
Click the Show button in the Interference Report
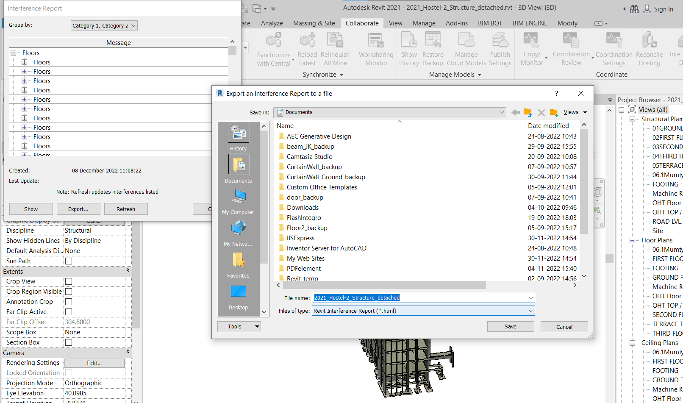click(x=31, y=209)
